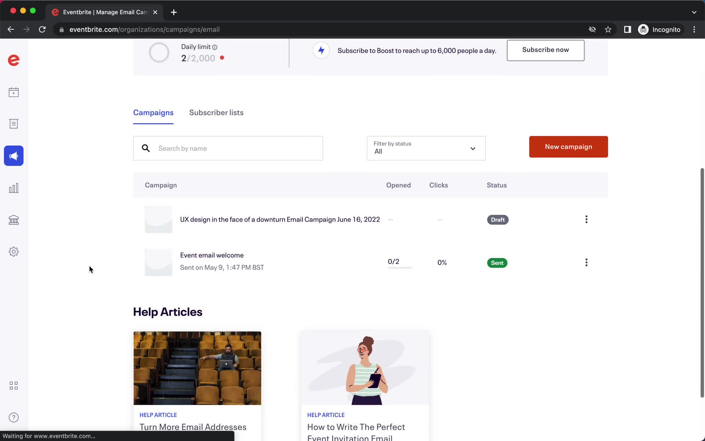Viewport: 705px width, 441px height.
Task: Click the Sent status badge
Action: 497,263
